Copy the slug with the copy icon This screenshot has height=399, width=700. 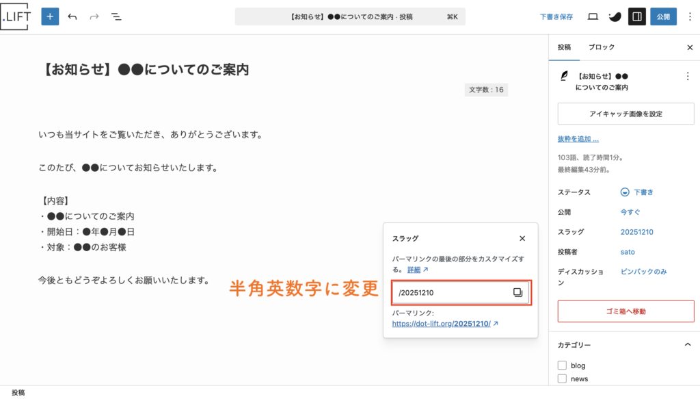click(517, 293)
